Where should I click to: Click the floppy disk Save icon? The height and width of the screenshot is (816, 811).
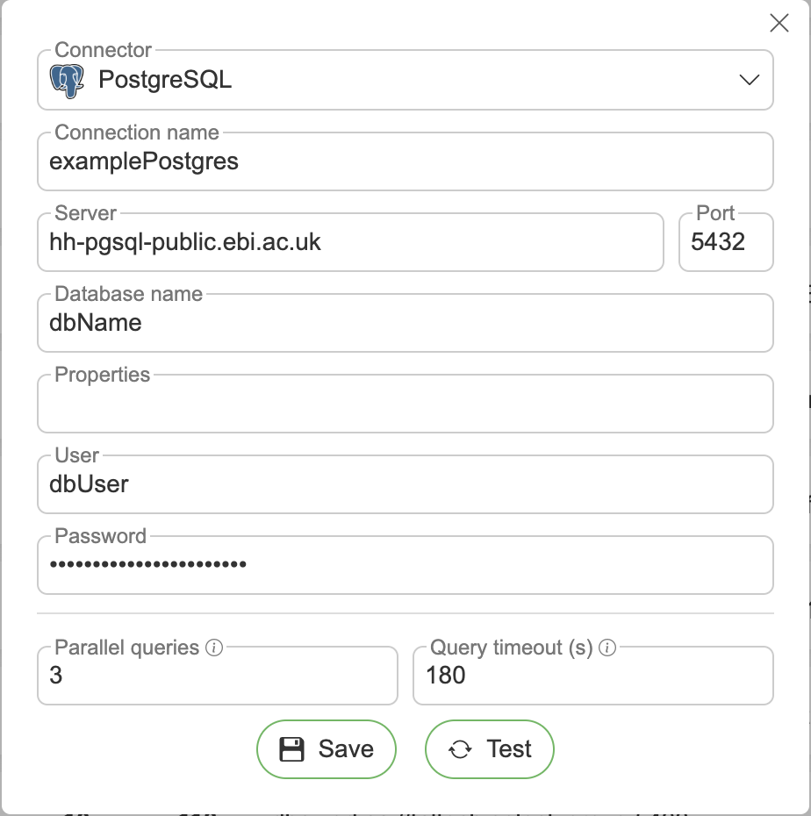coord(291,748)
